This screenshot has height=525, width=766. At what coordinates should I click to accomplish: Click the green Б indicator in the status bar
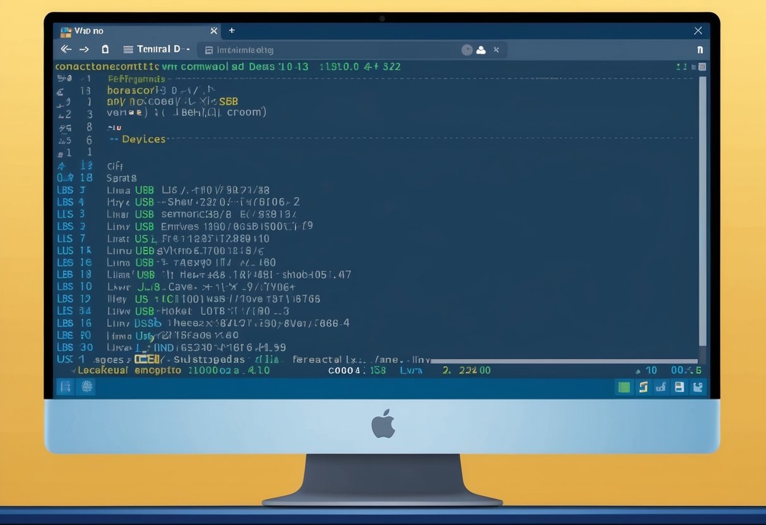coord(699,370)
